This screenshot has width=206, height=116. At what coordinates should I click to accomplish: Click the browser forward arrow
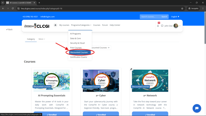click(8, 8)
